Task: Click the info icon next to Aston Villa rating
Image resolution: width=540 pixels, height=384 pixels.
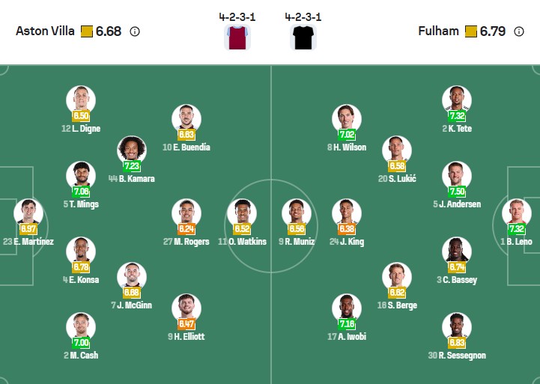Action: pyautogui.click(x=135, y=31)
